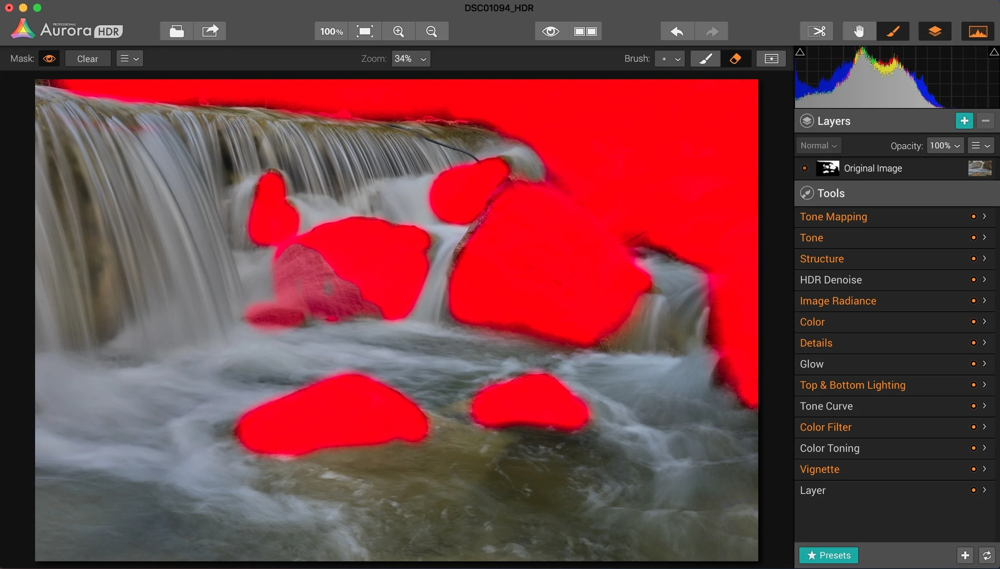Open the Vignette tool section
This screenshot has height=569, width=1000.
[820, 469]
